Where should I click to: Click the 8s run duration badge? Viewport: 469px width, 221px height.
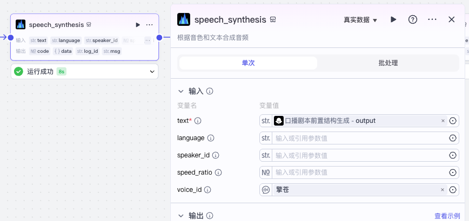[x=61, y=72]
